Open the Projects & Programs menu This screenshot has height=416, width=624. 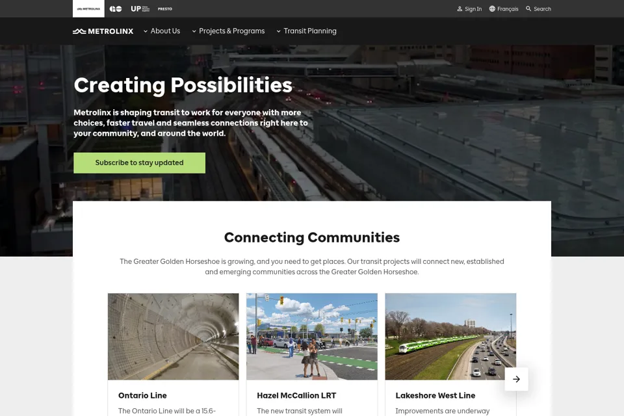tap(231, 31)
